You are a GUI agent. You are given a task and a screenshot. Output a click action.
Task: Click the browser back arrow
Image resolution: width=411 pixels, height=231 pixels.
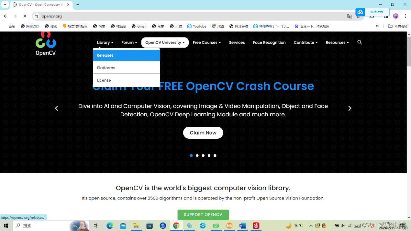tap(6, 16)
